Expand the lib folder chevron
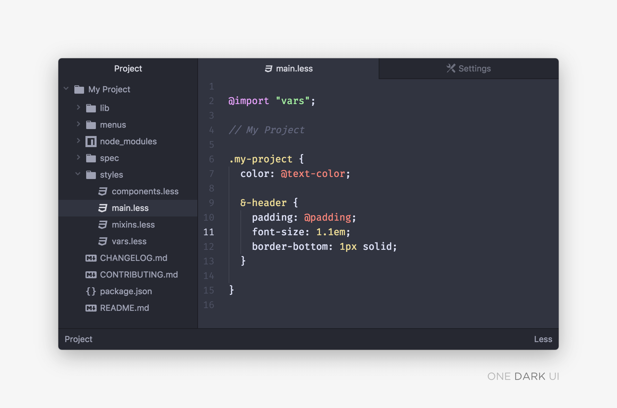The image size is (617, 408). coord(79,108)
